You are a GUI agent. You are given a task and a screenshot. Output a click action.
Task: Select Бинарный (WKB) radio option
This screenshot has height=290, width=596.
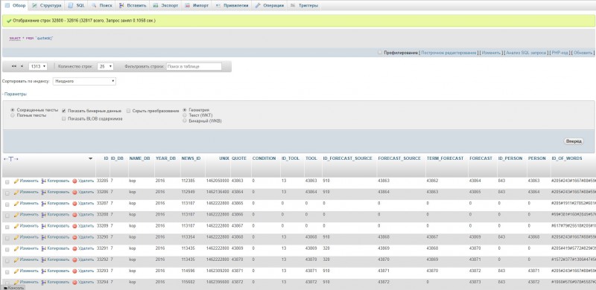coord(185,120)
